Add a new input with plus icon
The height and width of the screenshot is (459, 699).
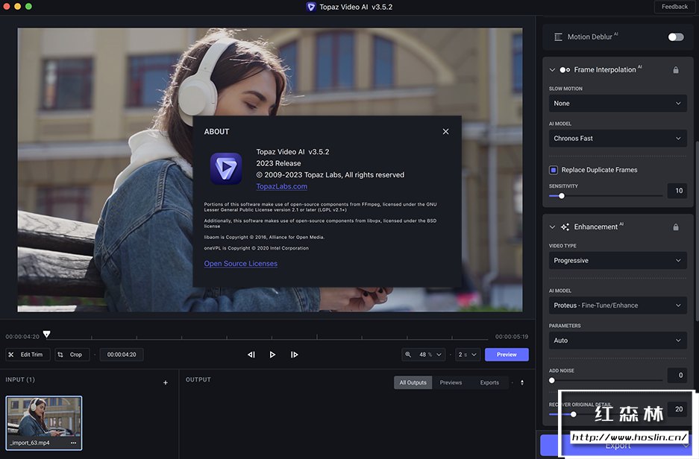166,383
